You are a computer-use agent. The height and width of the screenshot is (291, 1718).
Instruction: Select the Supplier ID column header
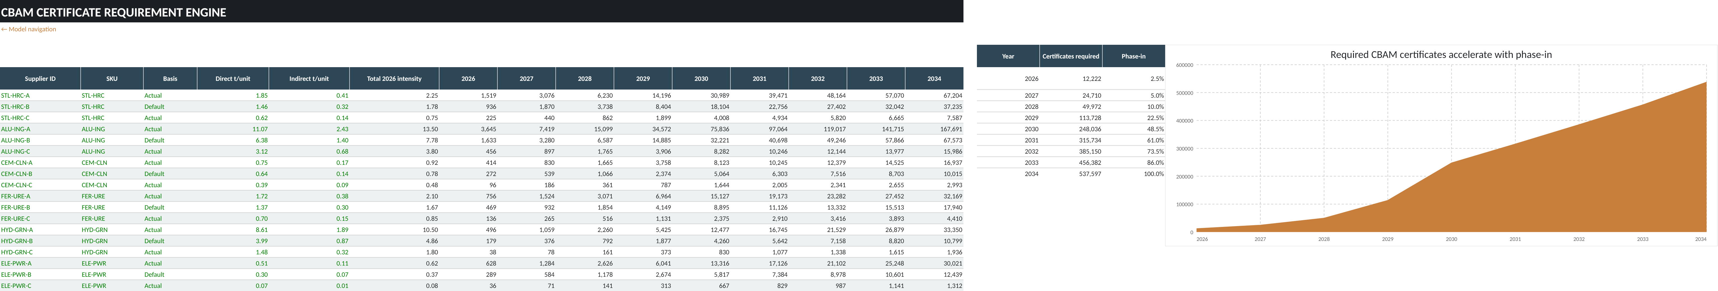[40, 79]
